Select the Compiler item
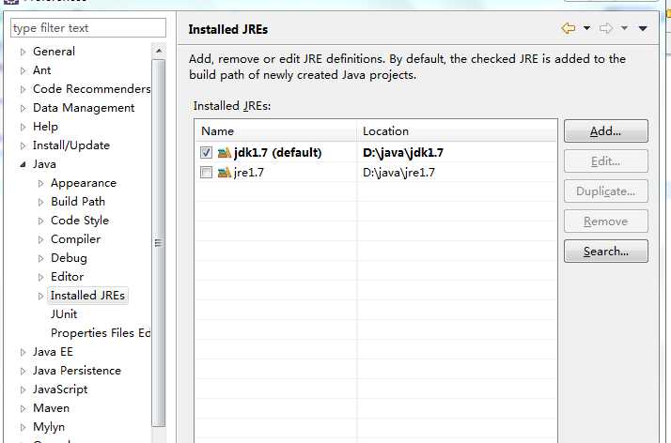Screen dimensions: 671x443 [76, 239]
